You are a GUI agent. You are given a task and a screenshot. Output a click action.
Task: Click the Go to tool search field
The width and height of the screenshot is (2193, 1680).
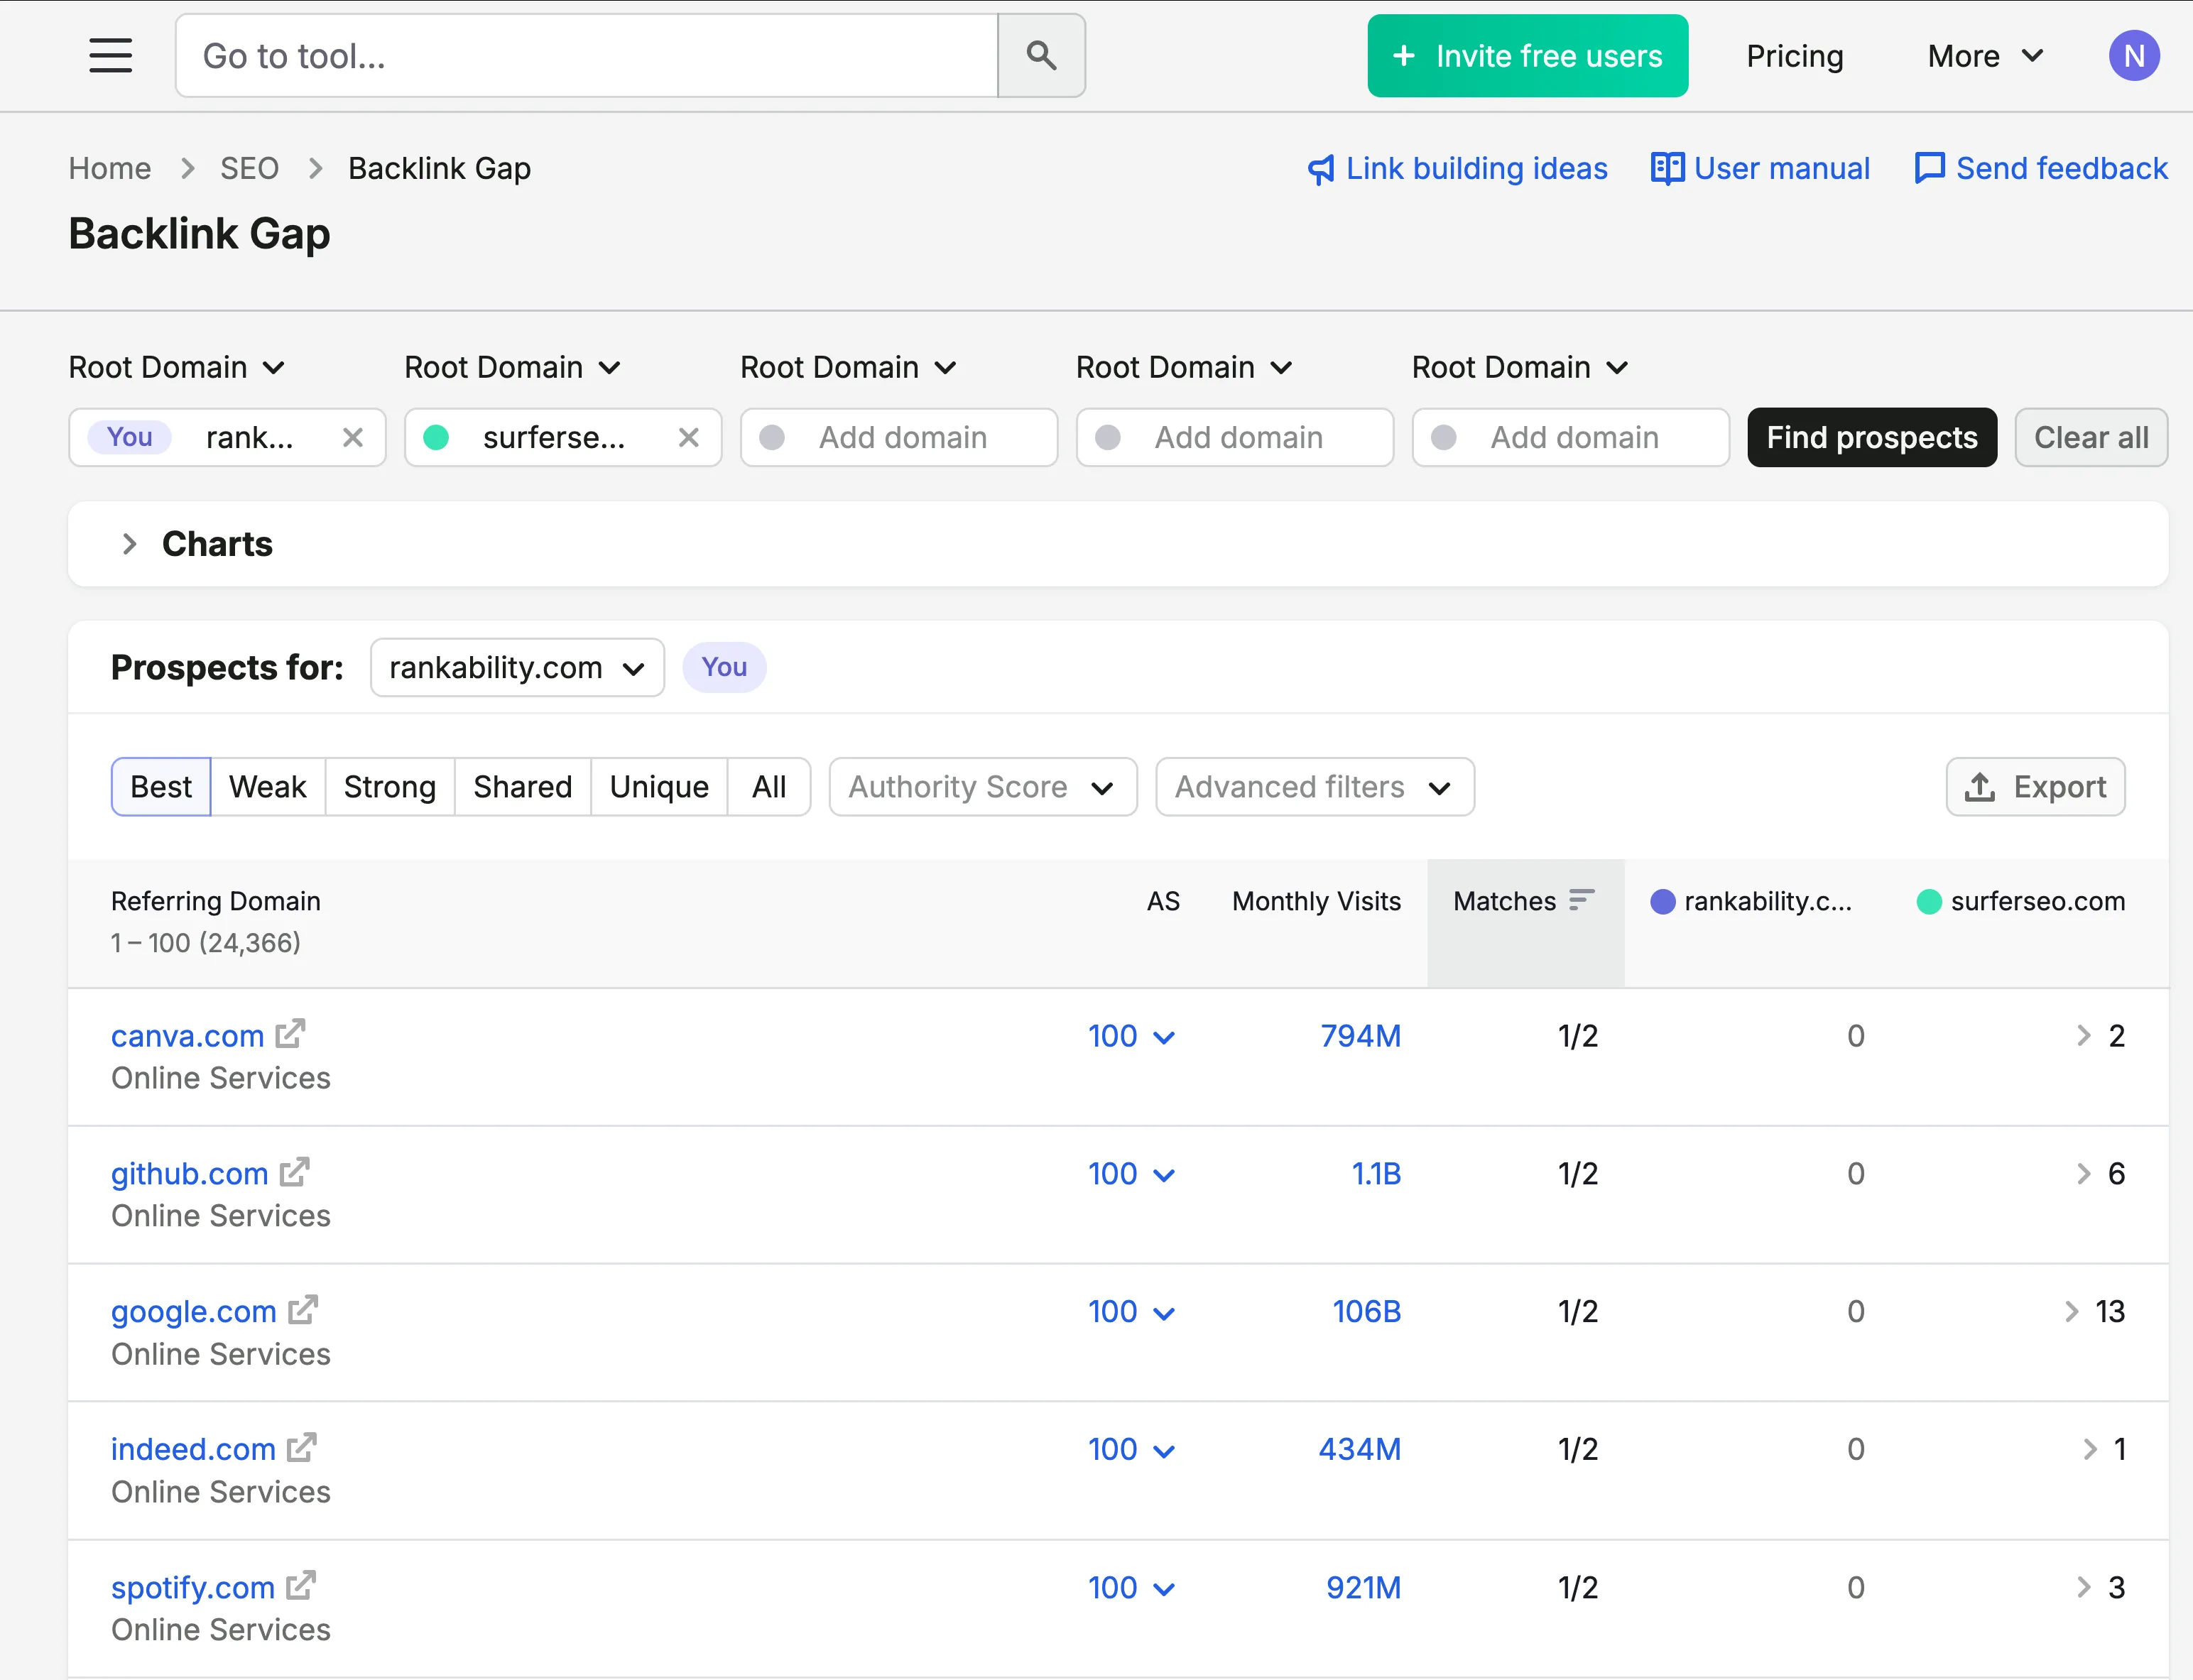587,56
